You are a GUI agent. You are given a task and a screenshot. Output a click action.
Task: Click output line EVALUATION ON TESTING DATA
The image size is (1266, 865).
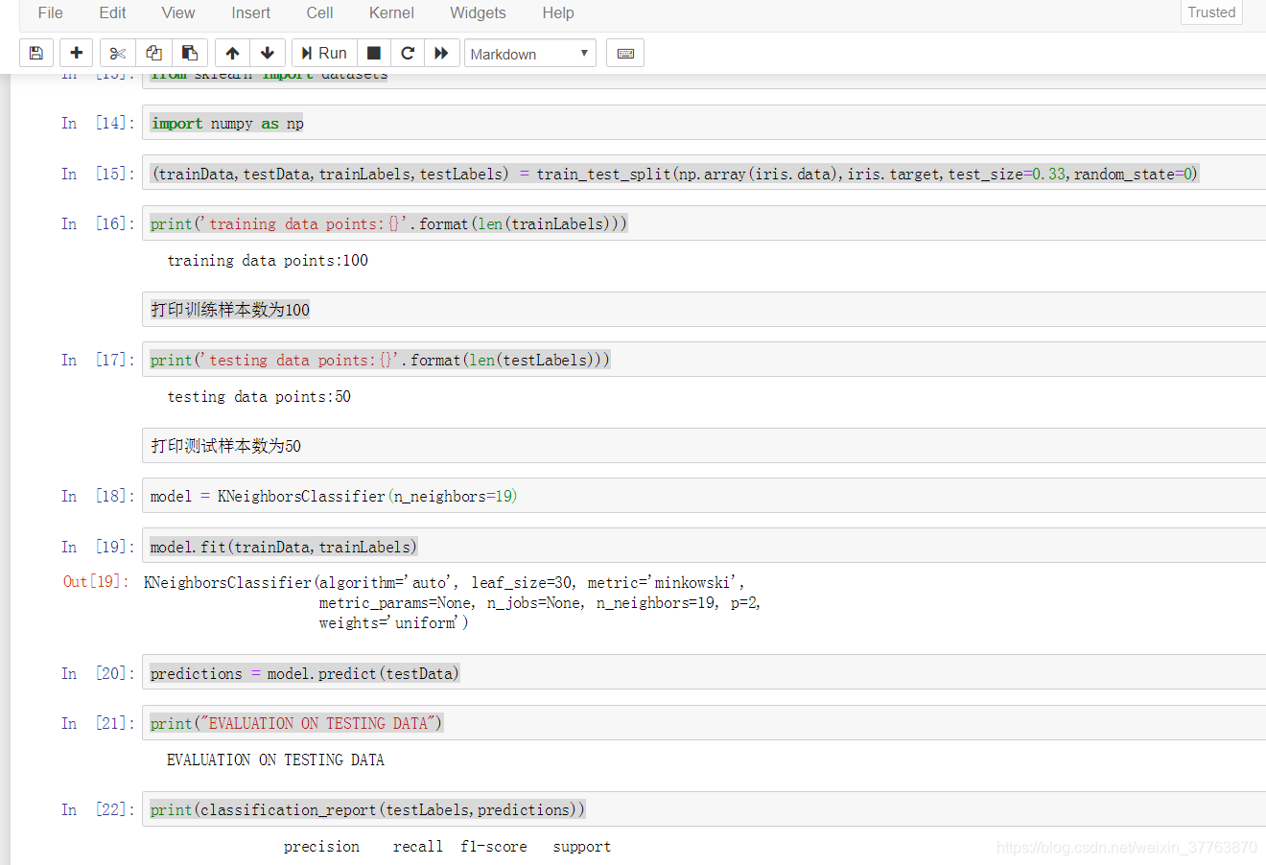275,760
